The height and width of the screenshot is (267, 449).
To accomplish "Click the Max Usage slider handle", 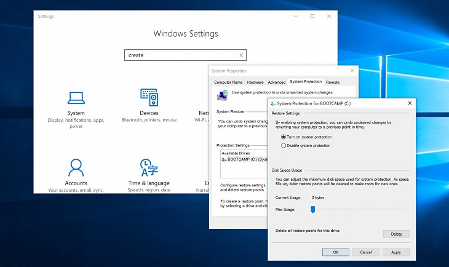I will click(x=312, y=209).
